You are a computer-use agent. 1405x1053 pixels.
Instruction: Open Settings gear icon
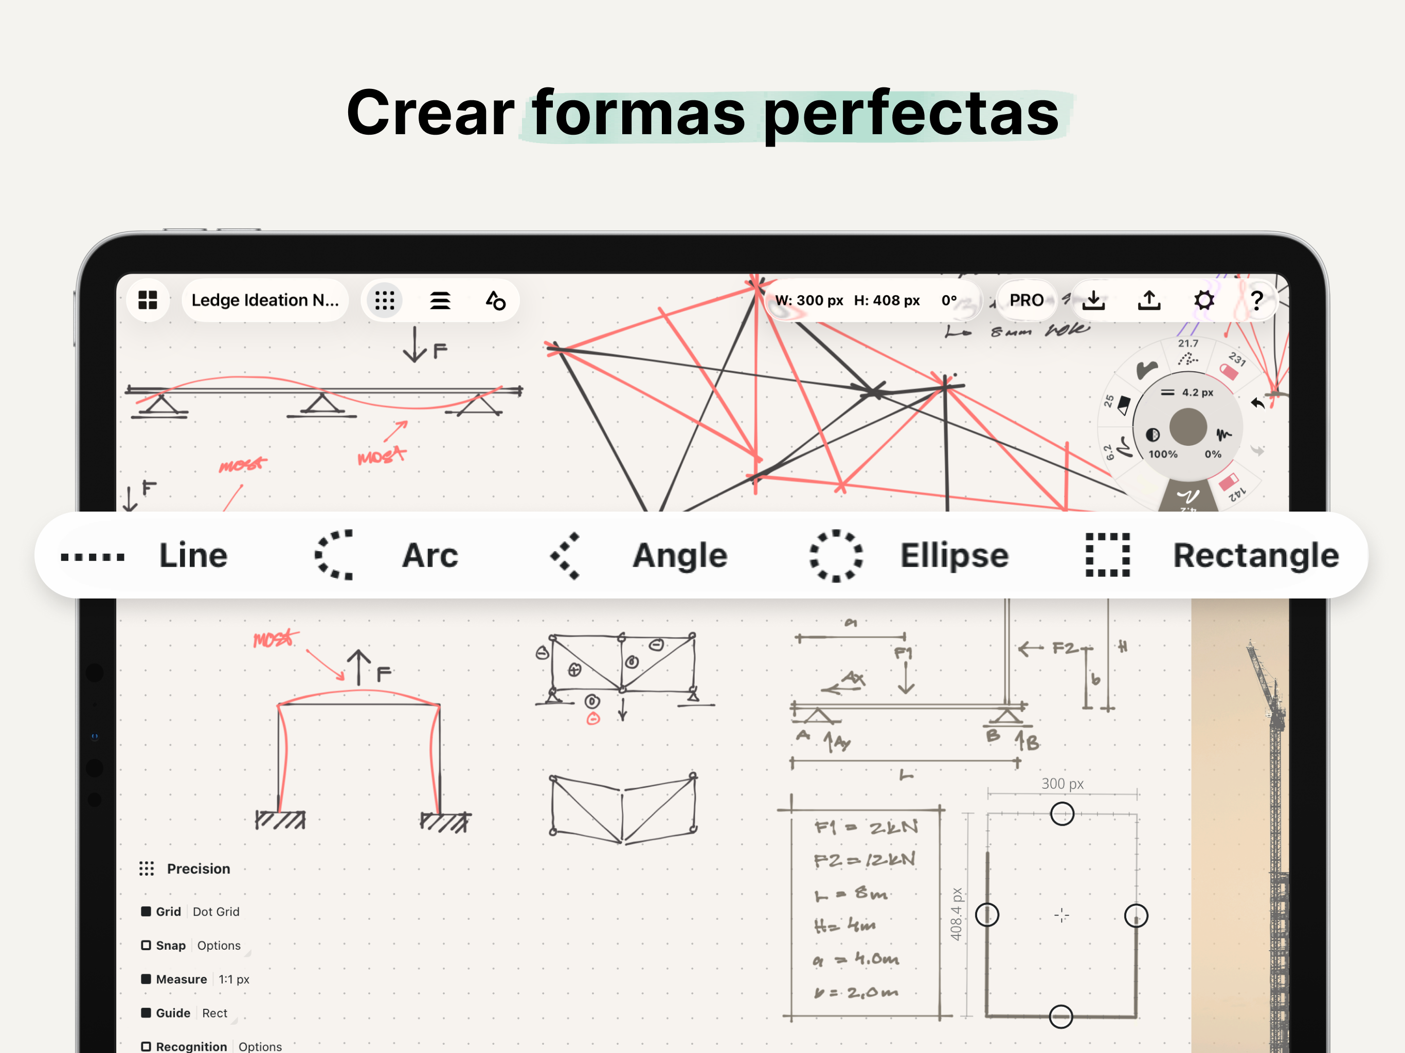[1203, 300]
